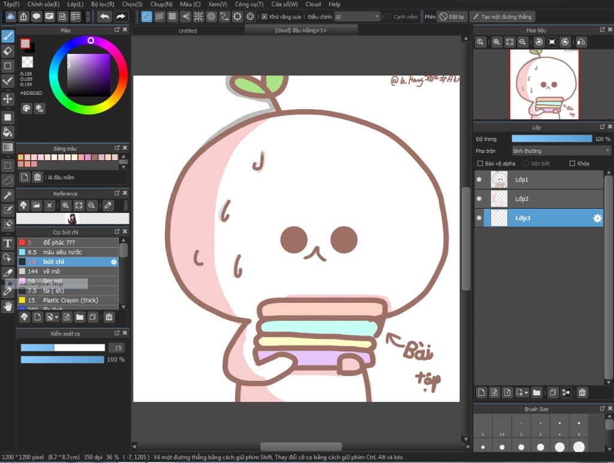This screenshot has width=614, height=463.
Task: Zoom in on the Navigator (Hoa tiêu) panel
Action: tap(496, 42)
